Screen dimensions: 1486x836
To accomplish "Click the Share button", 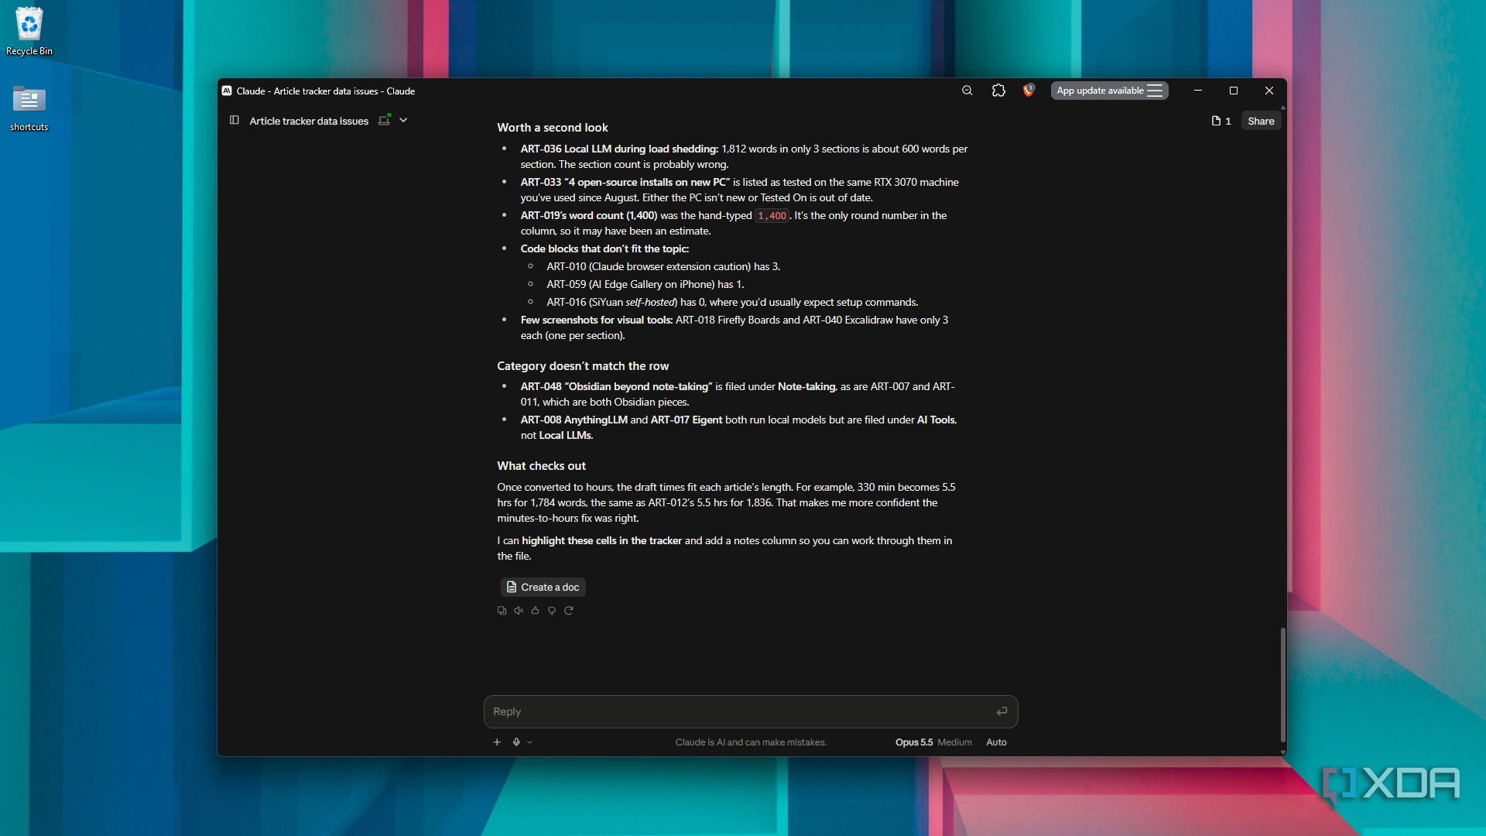I will [1261, 121].
